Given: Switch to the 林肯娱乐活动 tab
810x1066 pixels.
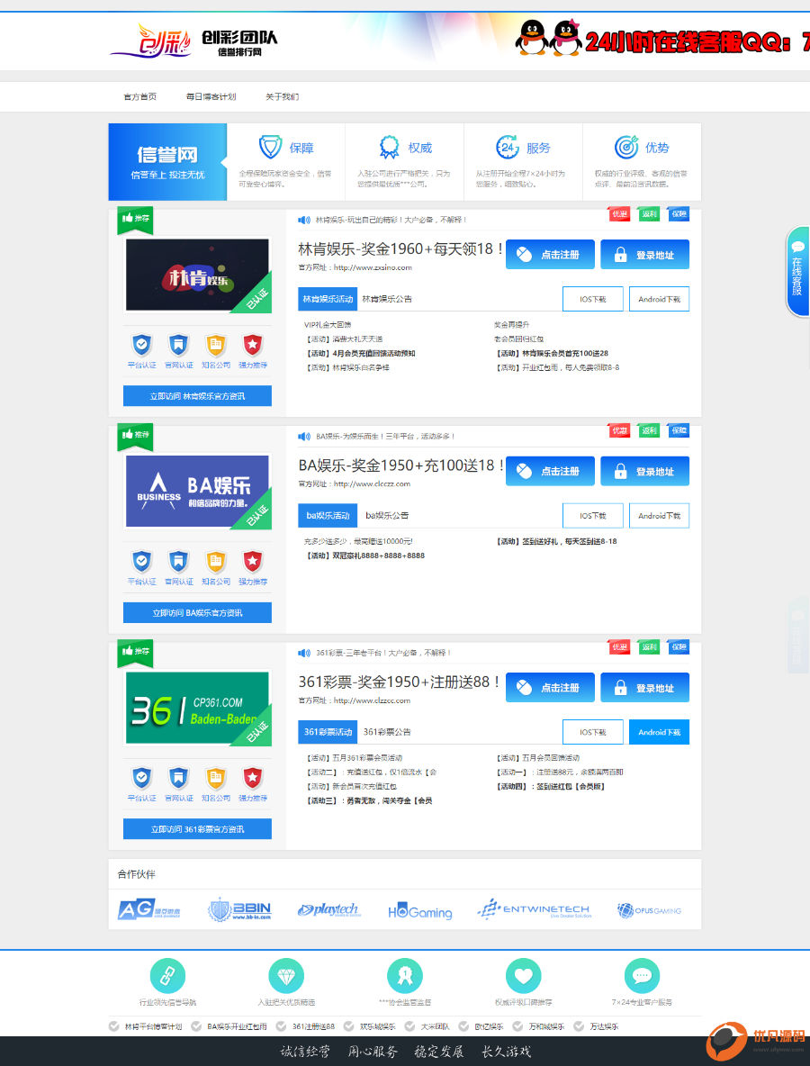Looking at the screenshot, I should click(x=328, y=299).
